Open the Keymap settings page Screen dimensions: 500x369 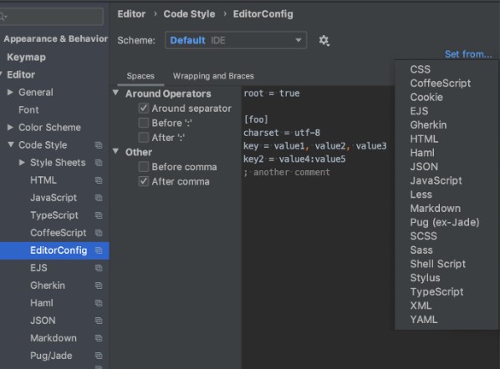pyautogui.click(x=27, y=58)
